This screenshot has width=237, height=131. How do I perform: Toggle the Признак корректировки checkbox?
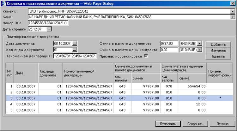[146, 56]
